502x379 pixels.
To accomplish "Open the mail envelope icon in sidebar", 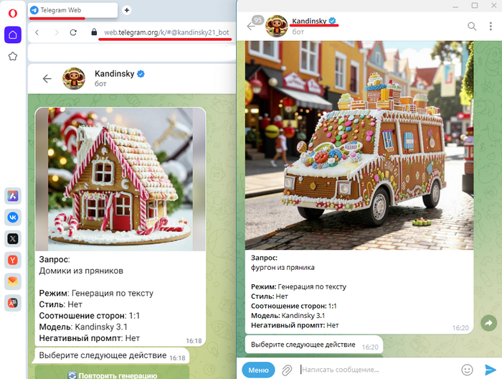I will tap(13, 281).
